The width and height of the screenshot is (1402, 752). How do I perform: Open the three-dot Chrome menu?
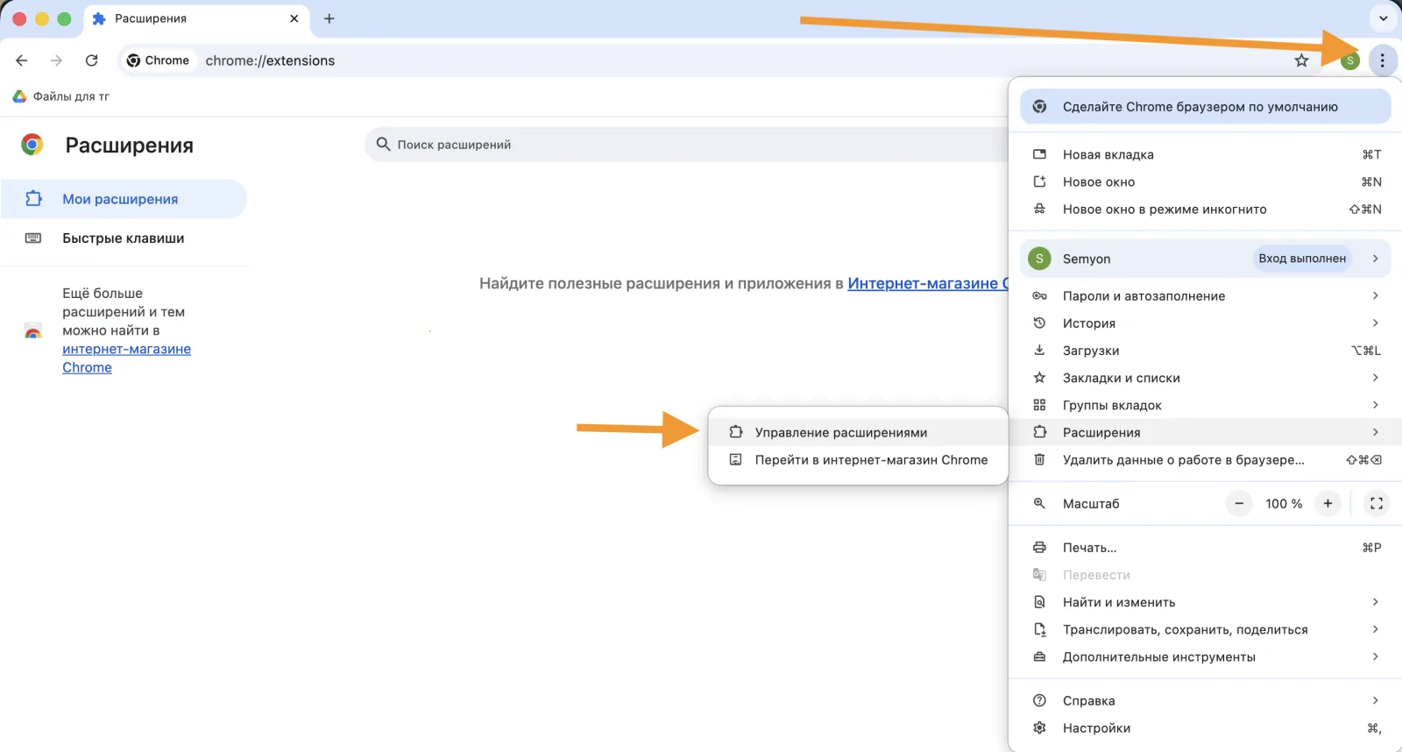click(1383, 60)
